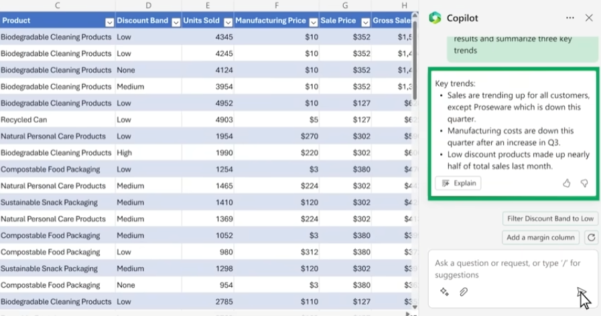Select column E header
The image size is (601, 316).
[208, 5]
